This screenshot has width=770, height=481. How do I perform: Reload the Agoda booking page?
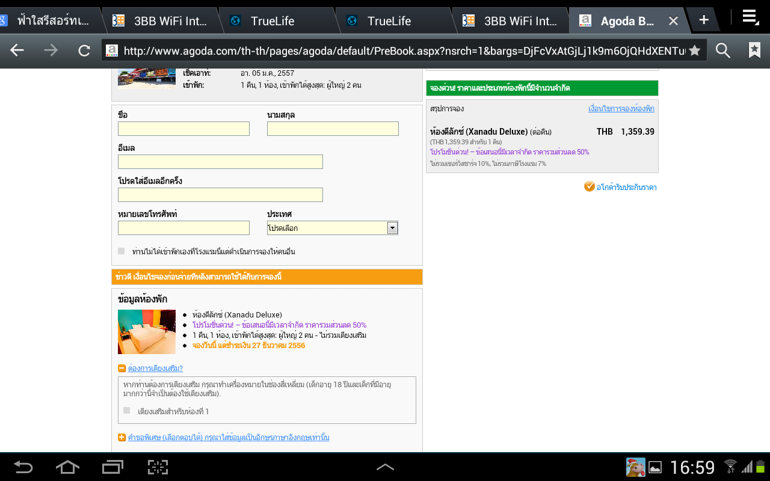coord(84,51)
